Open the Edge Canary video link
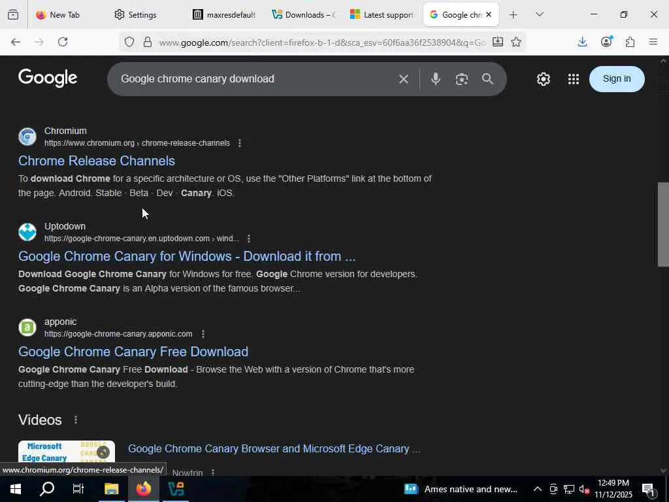This screenshot has height=502, width=669. (274, 448)
